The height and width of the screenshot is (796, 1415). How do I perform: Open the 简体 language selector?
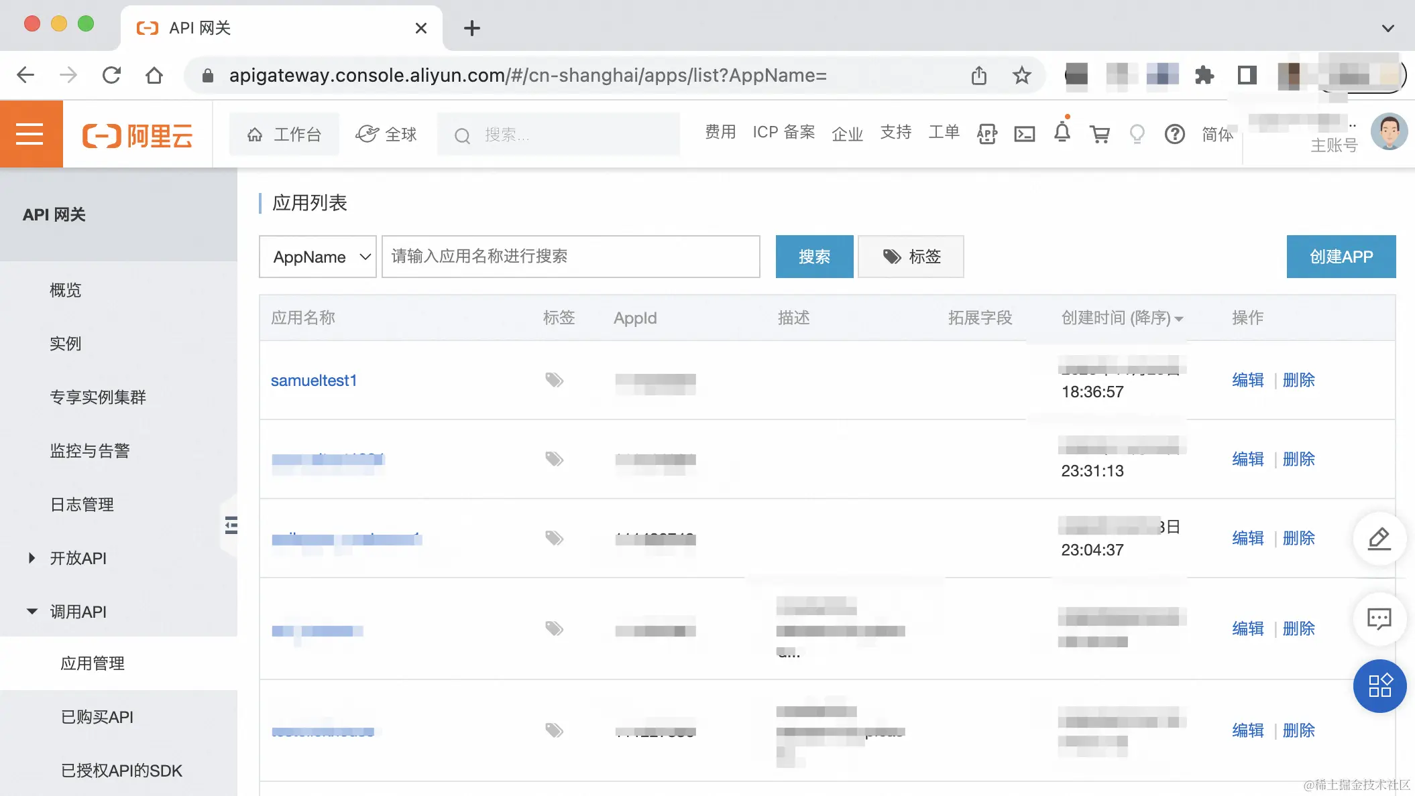point(1217,134)
